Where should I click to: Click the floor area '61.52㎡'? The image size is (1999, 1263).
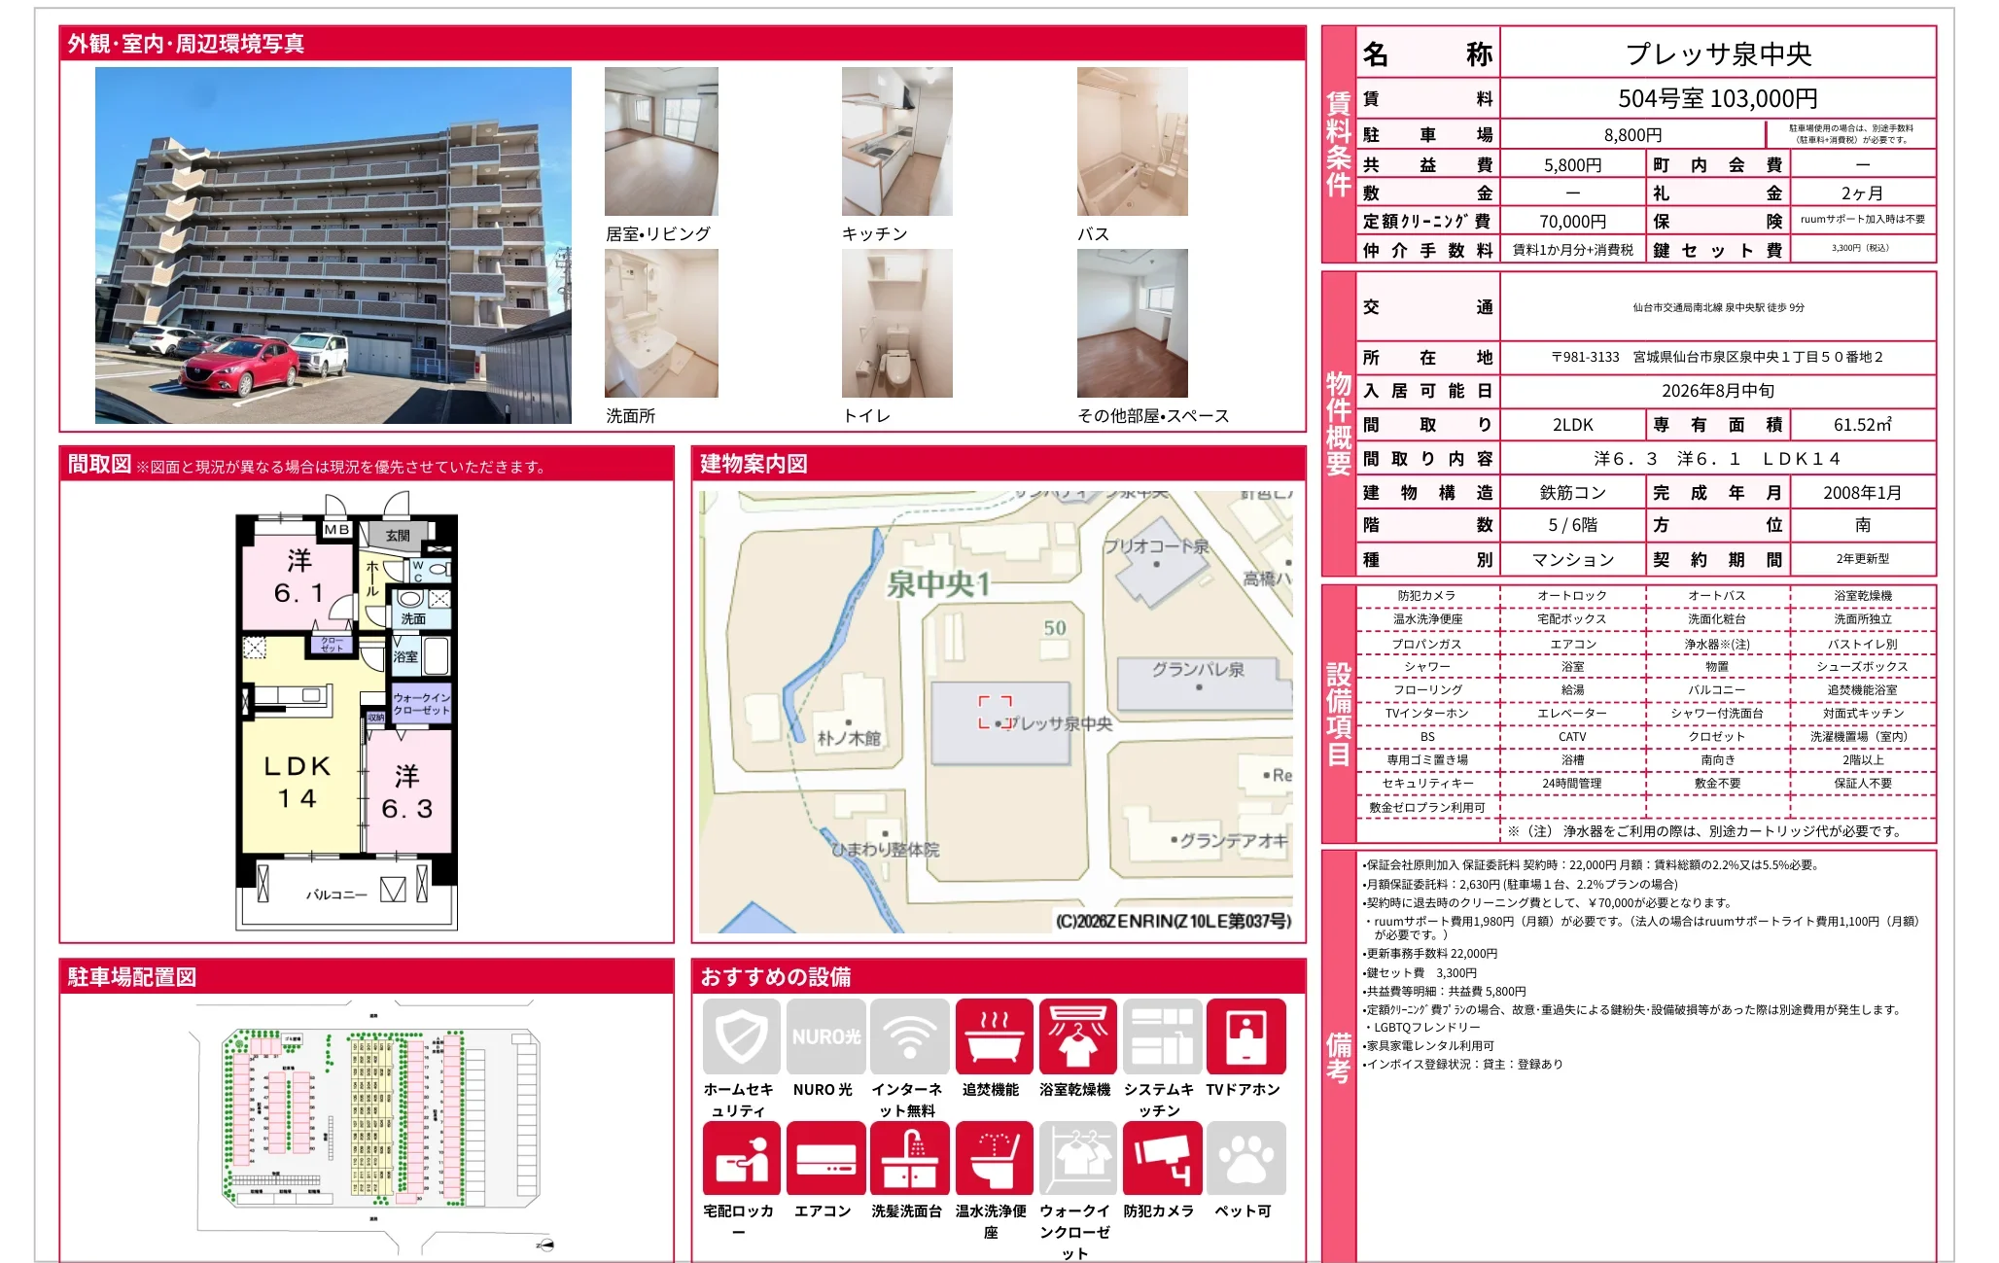pyautogui.click(x=1863, y=425)
